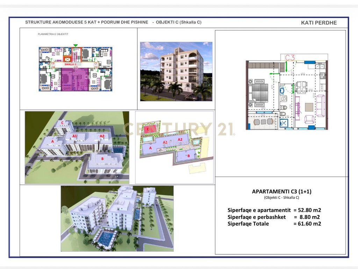Image resolution: width=358 pixels, height=269 pixels.
Task: Click the washbasin symbol in C3 bathroom
Action: coord(282,90)
